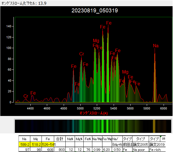Select the total value 803 cell

coord(61,150)
